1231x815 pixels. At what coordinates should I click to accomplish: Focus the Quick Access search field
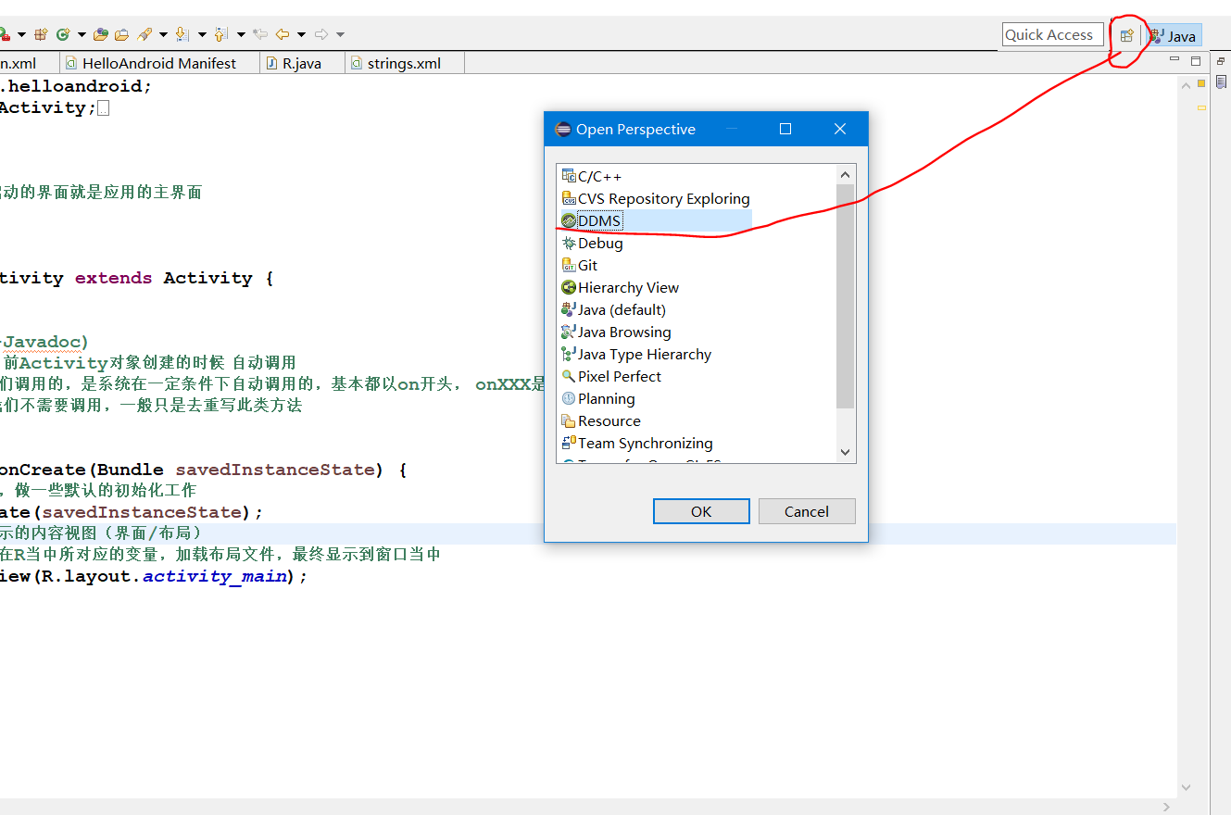[x=1053, y=35]
